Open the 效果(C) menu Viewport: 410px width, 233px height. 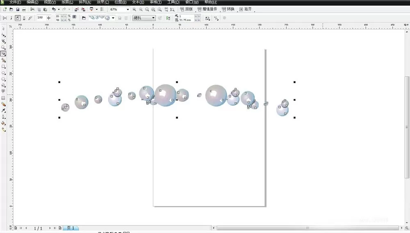[x=103, y=2]
